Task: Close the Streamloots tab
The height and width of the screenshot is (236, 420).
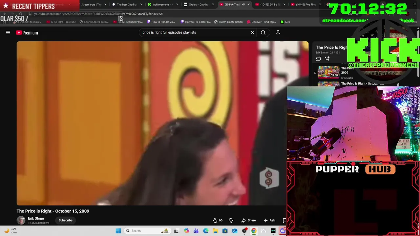Action: (x=105, y=5)
